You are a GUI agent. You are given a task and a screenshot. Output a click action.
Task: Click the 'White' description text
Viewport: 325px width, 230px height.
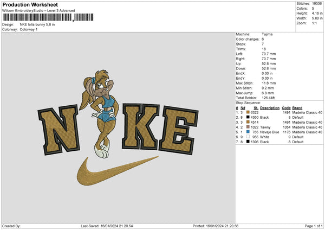coord(265,137)
